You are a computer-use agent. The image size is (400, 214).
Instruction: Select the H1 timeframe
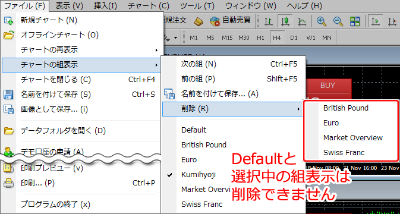pos(260,38)
